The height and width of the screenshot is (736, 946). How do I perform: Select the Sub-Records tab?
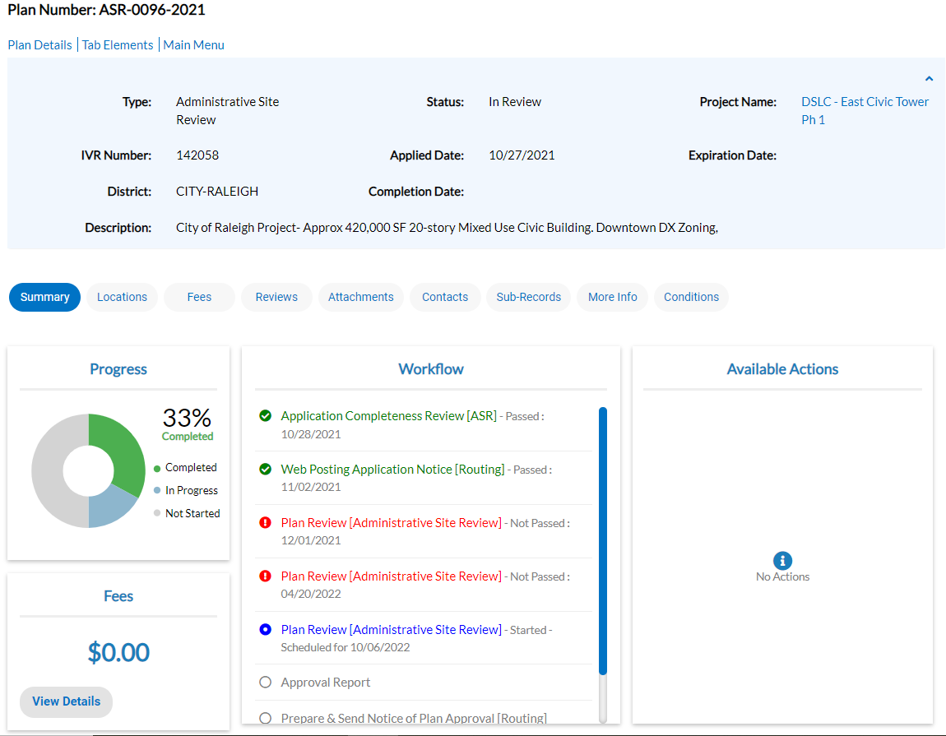pyautogui.click(x=528, y=297)
